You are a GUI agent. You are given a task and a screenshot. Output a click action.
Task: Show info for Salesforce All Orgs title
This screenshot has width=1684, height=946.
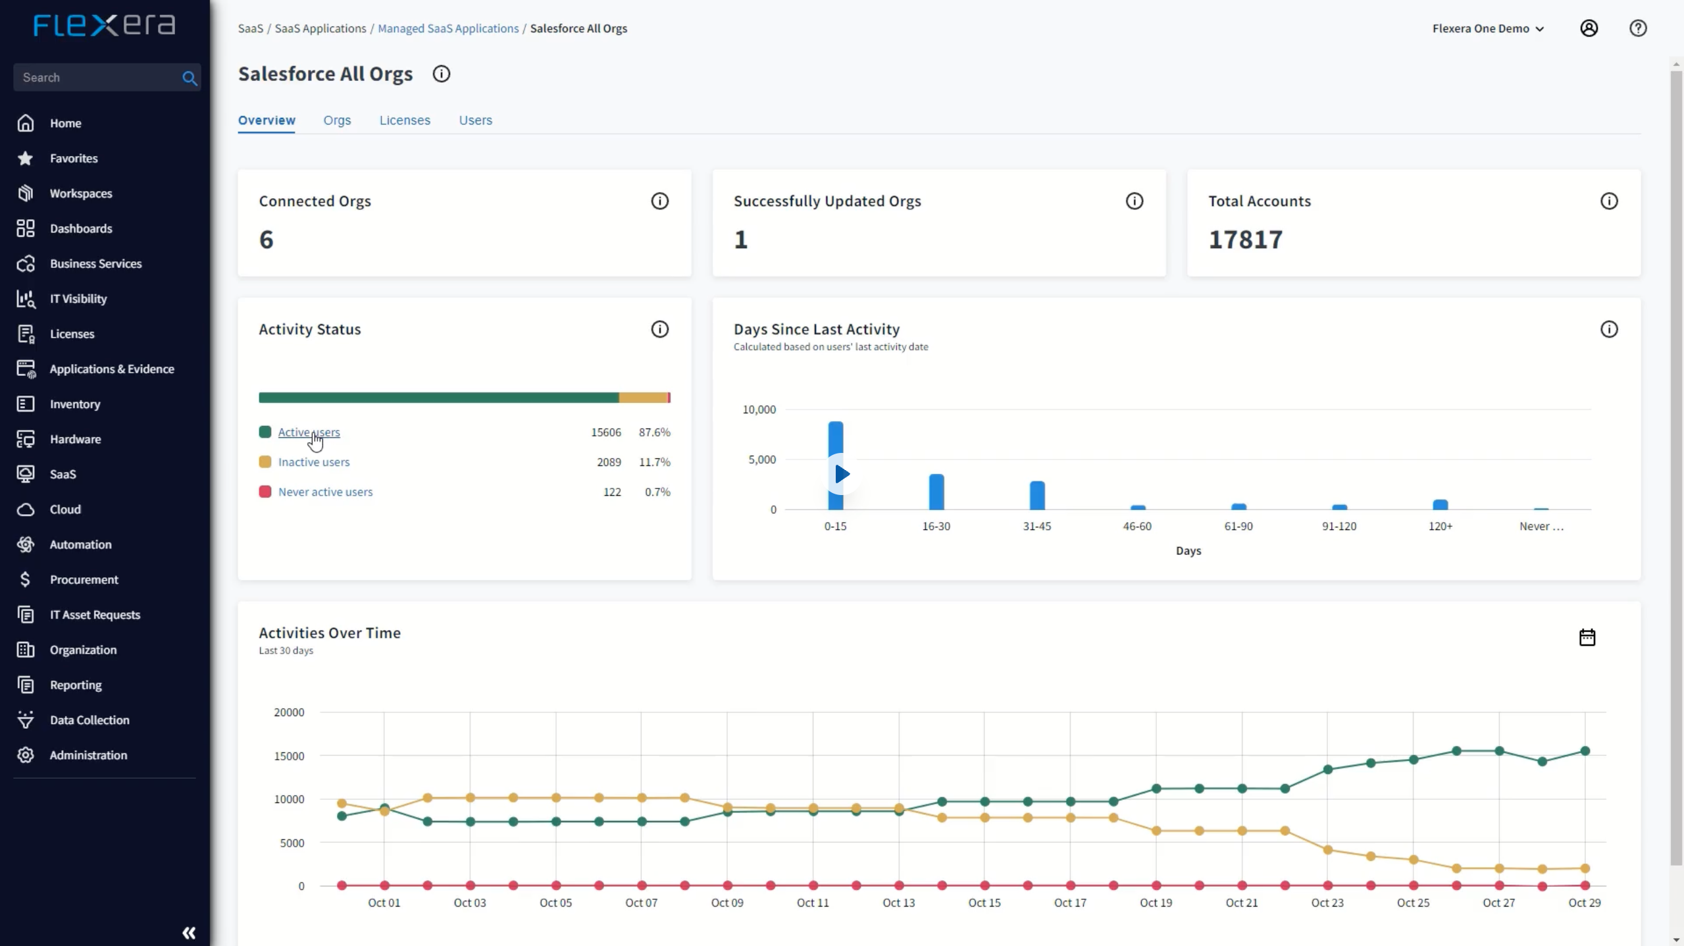tap(441, 74)
